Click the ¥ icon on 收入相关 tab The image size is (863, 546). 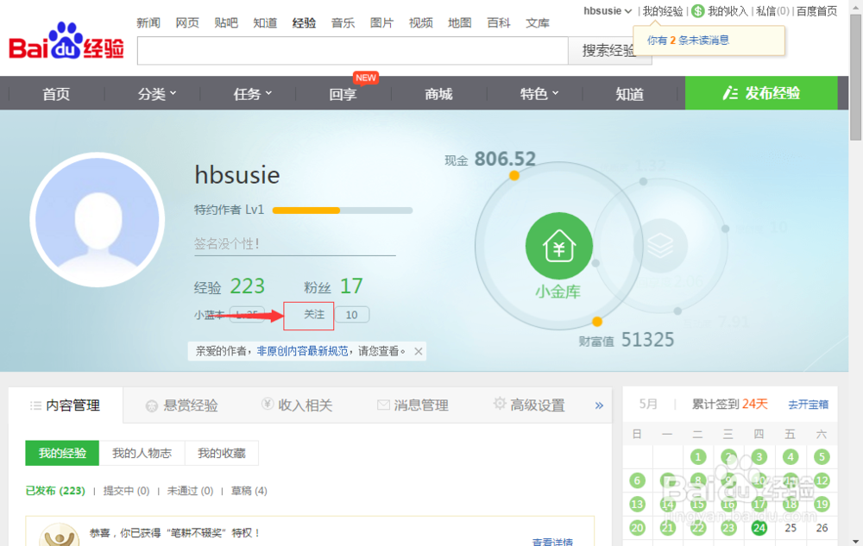tap(268, 404)
